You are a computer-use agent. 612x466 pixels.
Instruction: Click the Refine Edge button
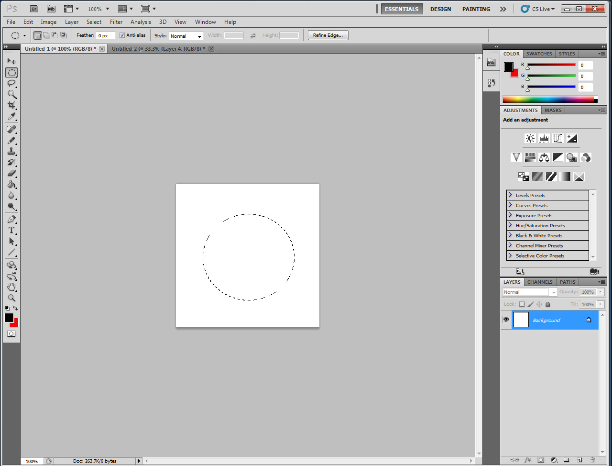point(328,35)
